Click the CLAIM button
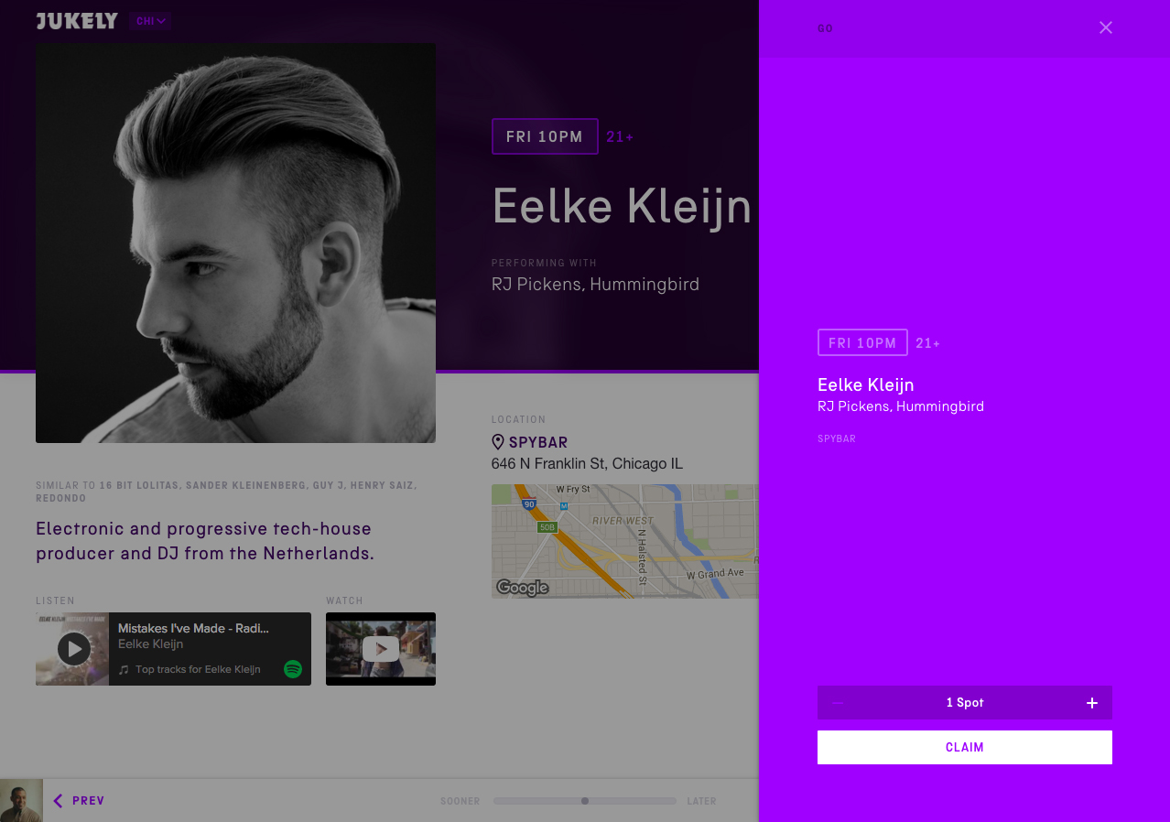Viewport: 1170px width, 822px height. [x=965, y=747]
